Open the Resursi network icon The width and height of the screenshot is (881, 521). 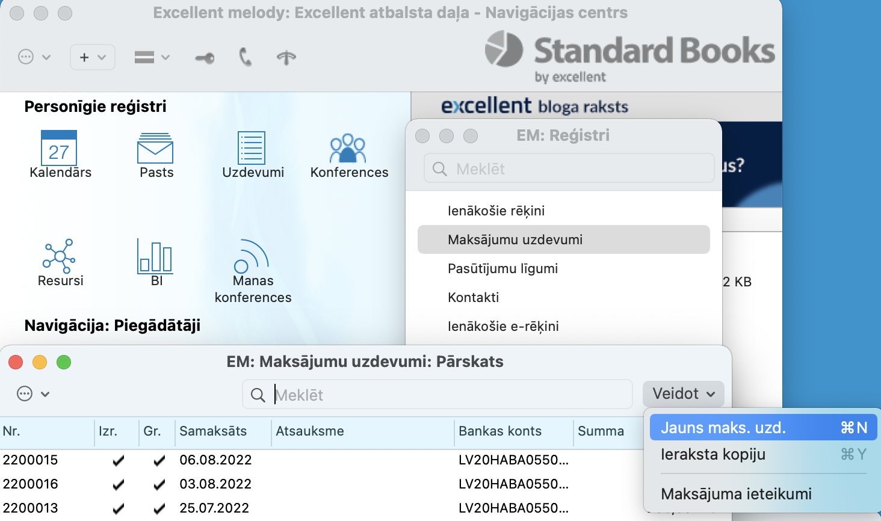click(59, 256)
